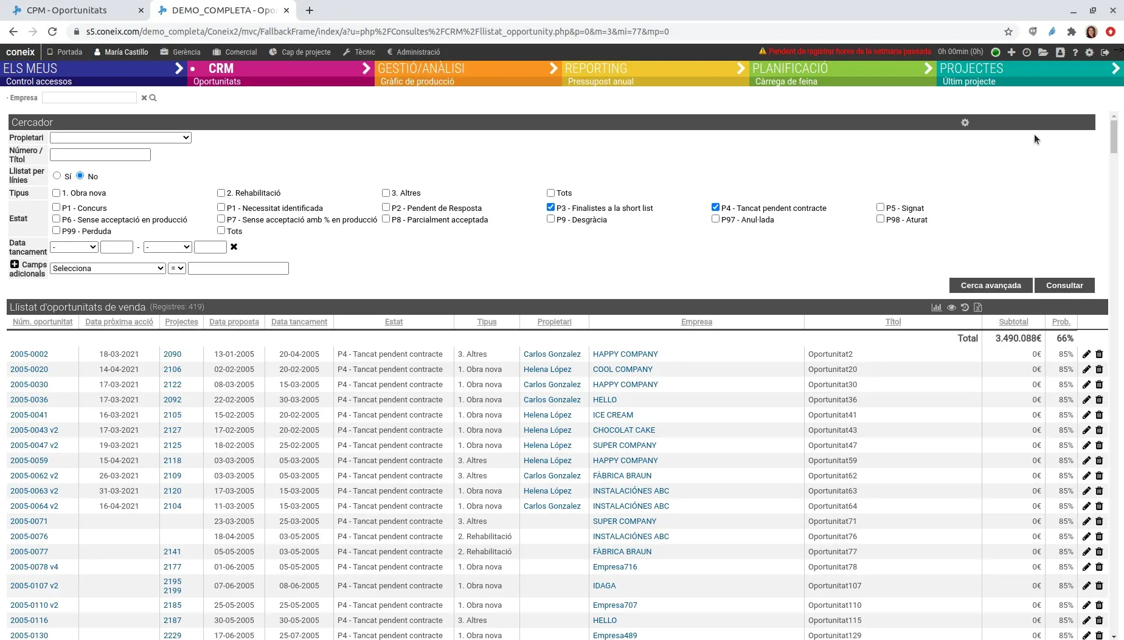This screenshot has width=1124, height=640.
Task: Select Sí for Llistat per línies
Action: click(57, 176)
